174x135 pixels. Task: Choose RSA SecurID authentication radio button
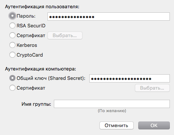click(12, 25)
